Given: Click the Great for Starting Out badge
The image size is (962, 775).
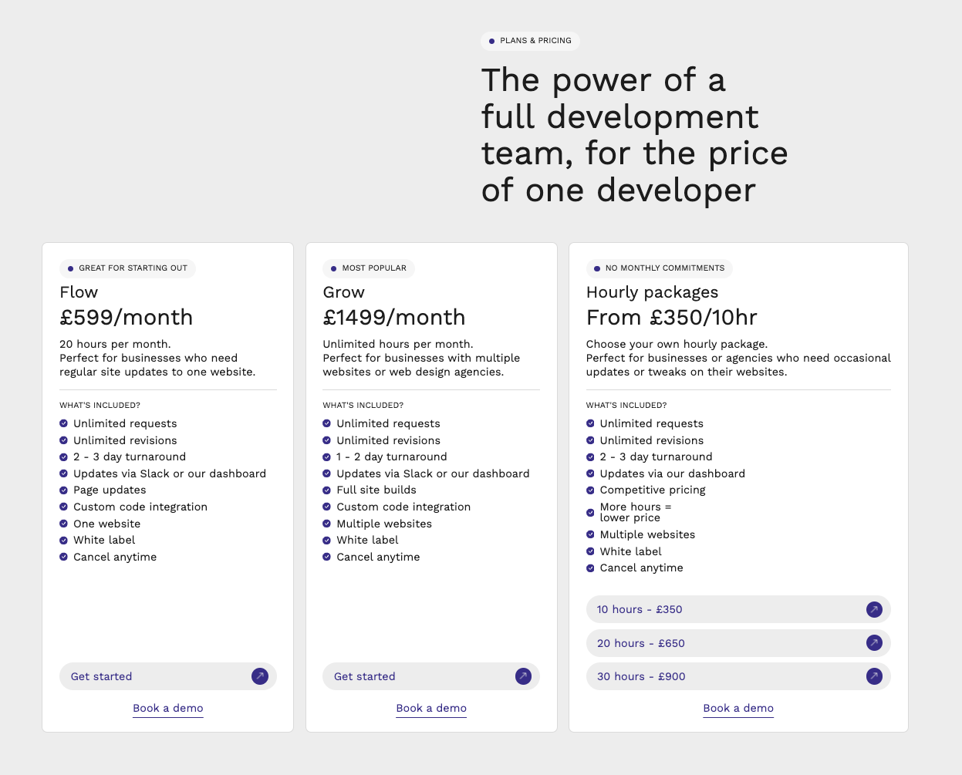Looking at the screenshot, I should pos(128,268).
